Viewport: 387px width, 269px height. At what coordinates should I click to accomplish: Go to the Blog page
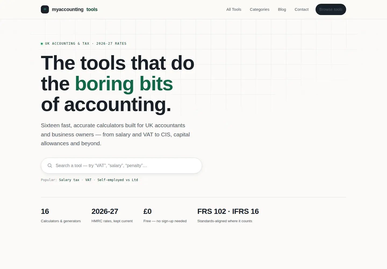[x=282, y=9]
